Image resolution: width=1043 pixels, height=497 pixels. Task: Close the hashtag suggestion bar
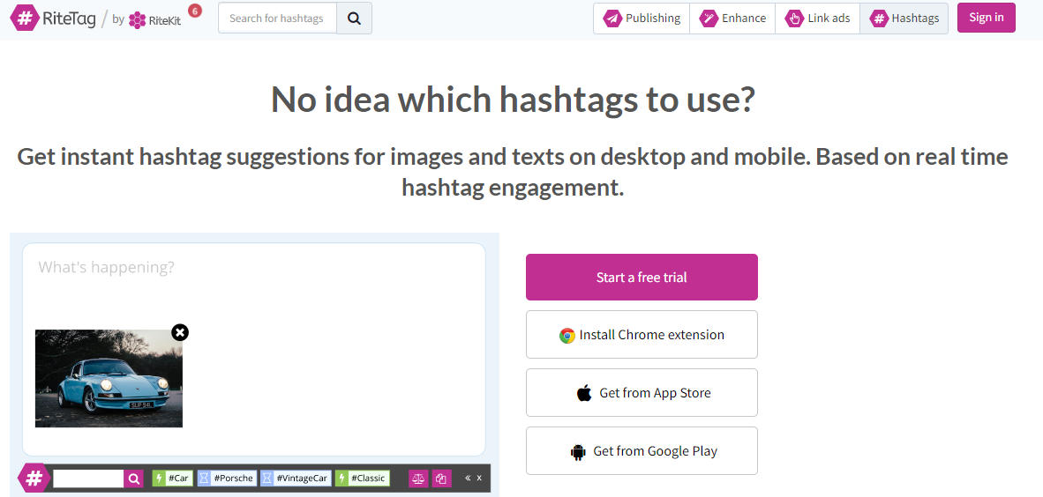pyautogui.click(x=479, y=478)
